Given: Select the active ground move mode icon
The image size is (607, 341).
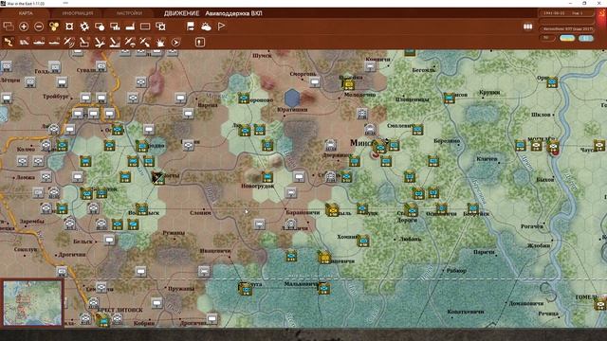Looking at the screenshot, I should (9, 42).
